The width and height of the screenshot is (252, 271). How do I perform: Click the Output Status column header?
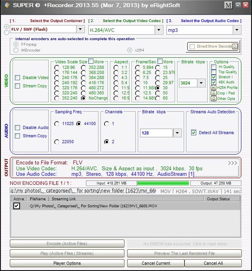222,199
